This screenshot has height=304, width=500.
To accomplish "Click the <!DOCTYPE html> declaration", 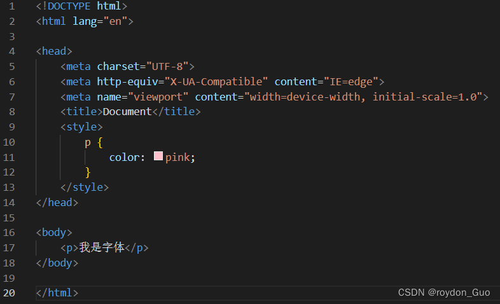I will pyautogui.click(x=81, y=6).
